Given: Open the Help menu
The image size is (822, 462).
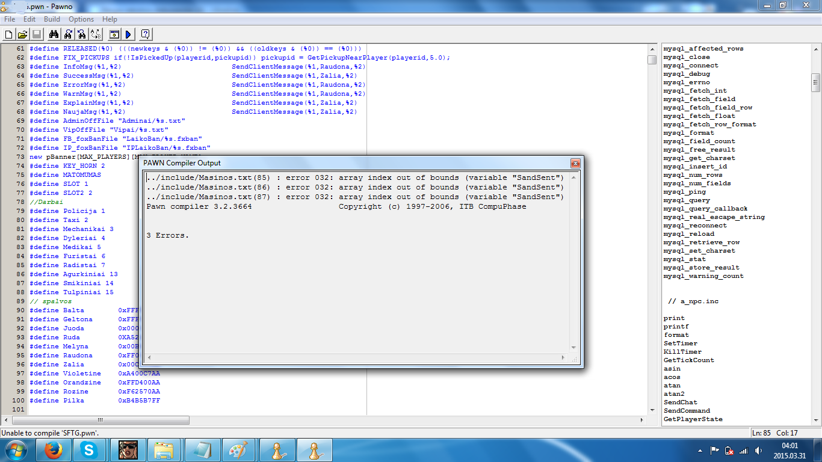Looking at the screenshot, I should pyautogui.click(x=110, y=19).
